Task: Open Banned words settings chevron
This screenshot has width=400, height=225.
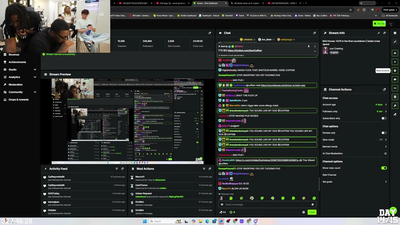Action: point(386,147)
